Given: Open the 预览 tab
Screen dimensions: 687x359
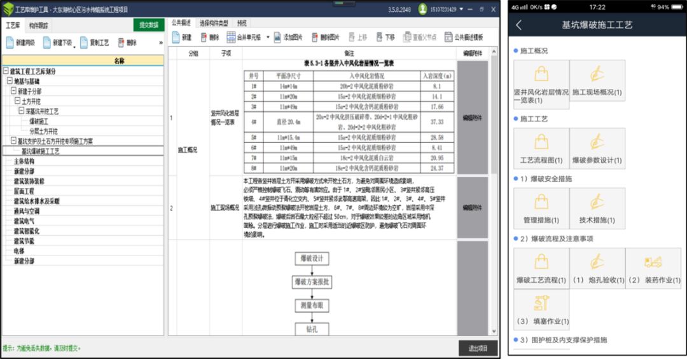Looking at the screenshot, I should 242,23.
